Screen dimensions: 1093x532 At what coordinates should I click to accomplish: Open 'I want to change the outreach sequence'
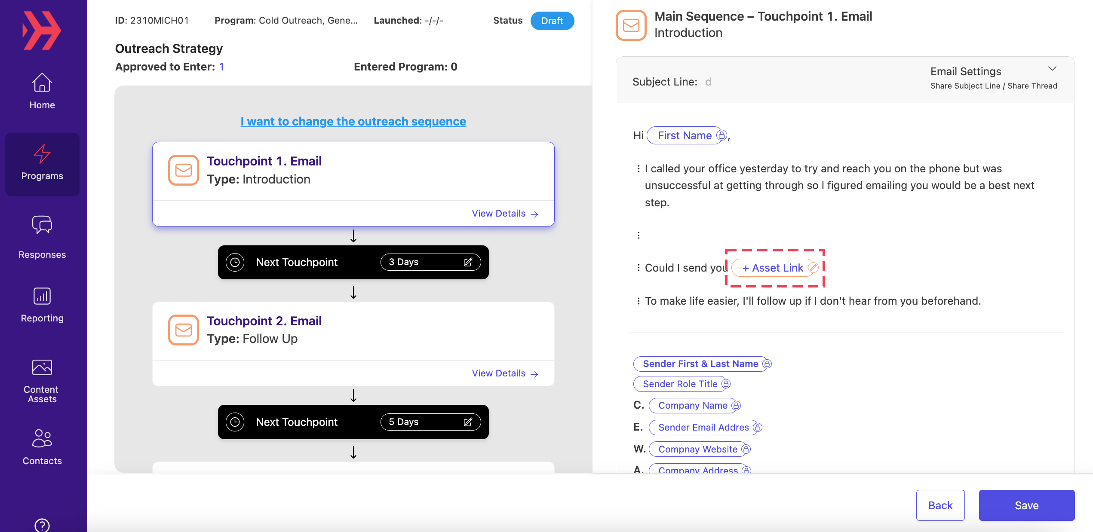[x=353, y=121]
